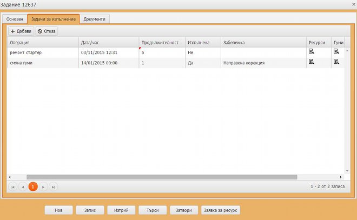Open resources icon for смяна гуми row
This screenshot has width=357, height=220.
click(312, 62)
